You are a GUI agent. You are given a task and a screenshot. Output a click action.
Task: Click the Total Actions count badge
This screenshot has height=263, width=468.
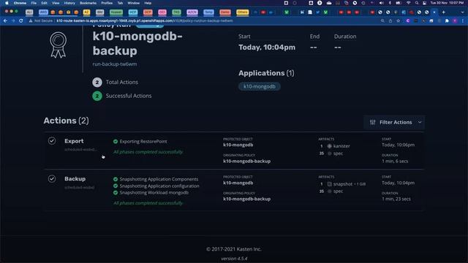pos(97,82)
